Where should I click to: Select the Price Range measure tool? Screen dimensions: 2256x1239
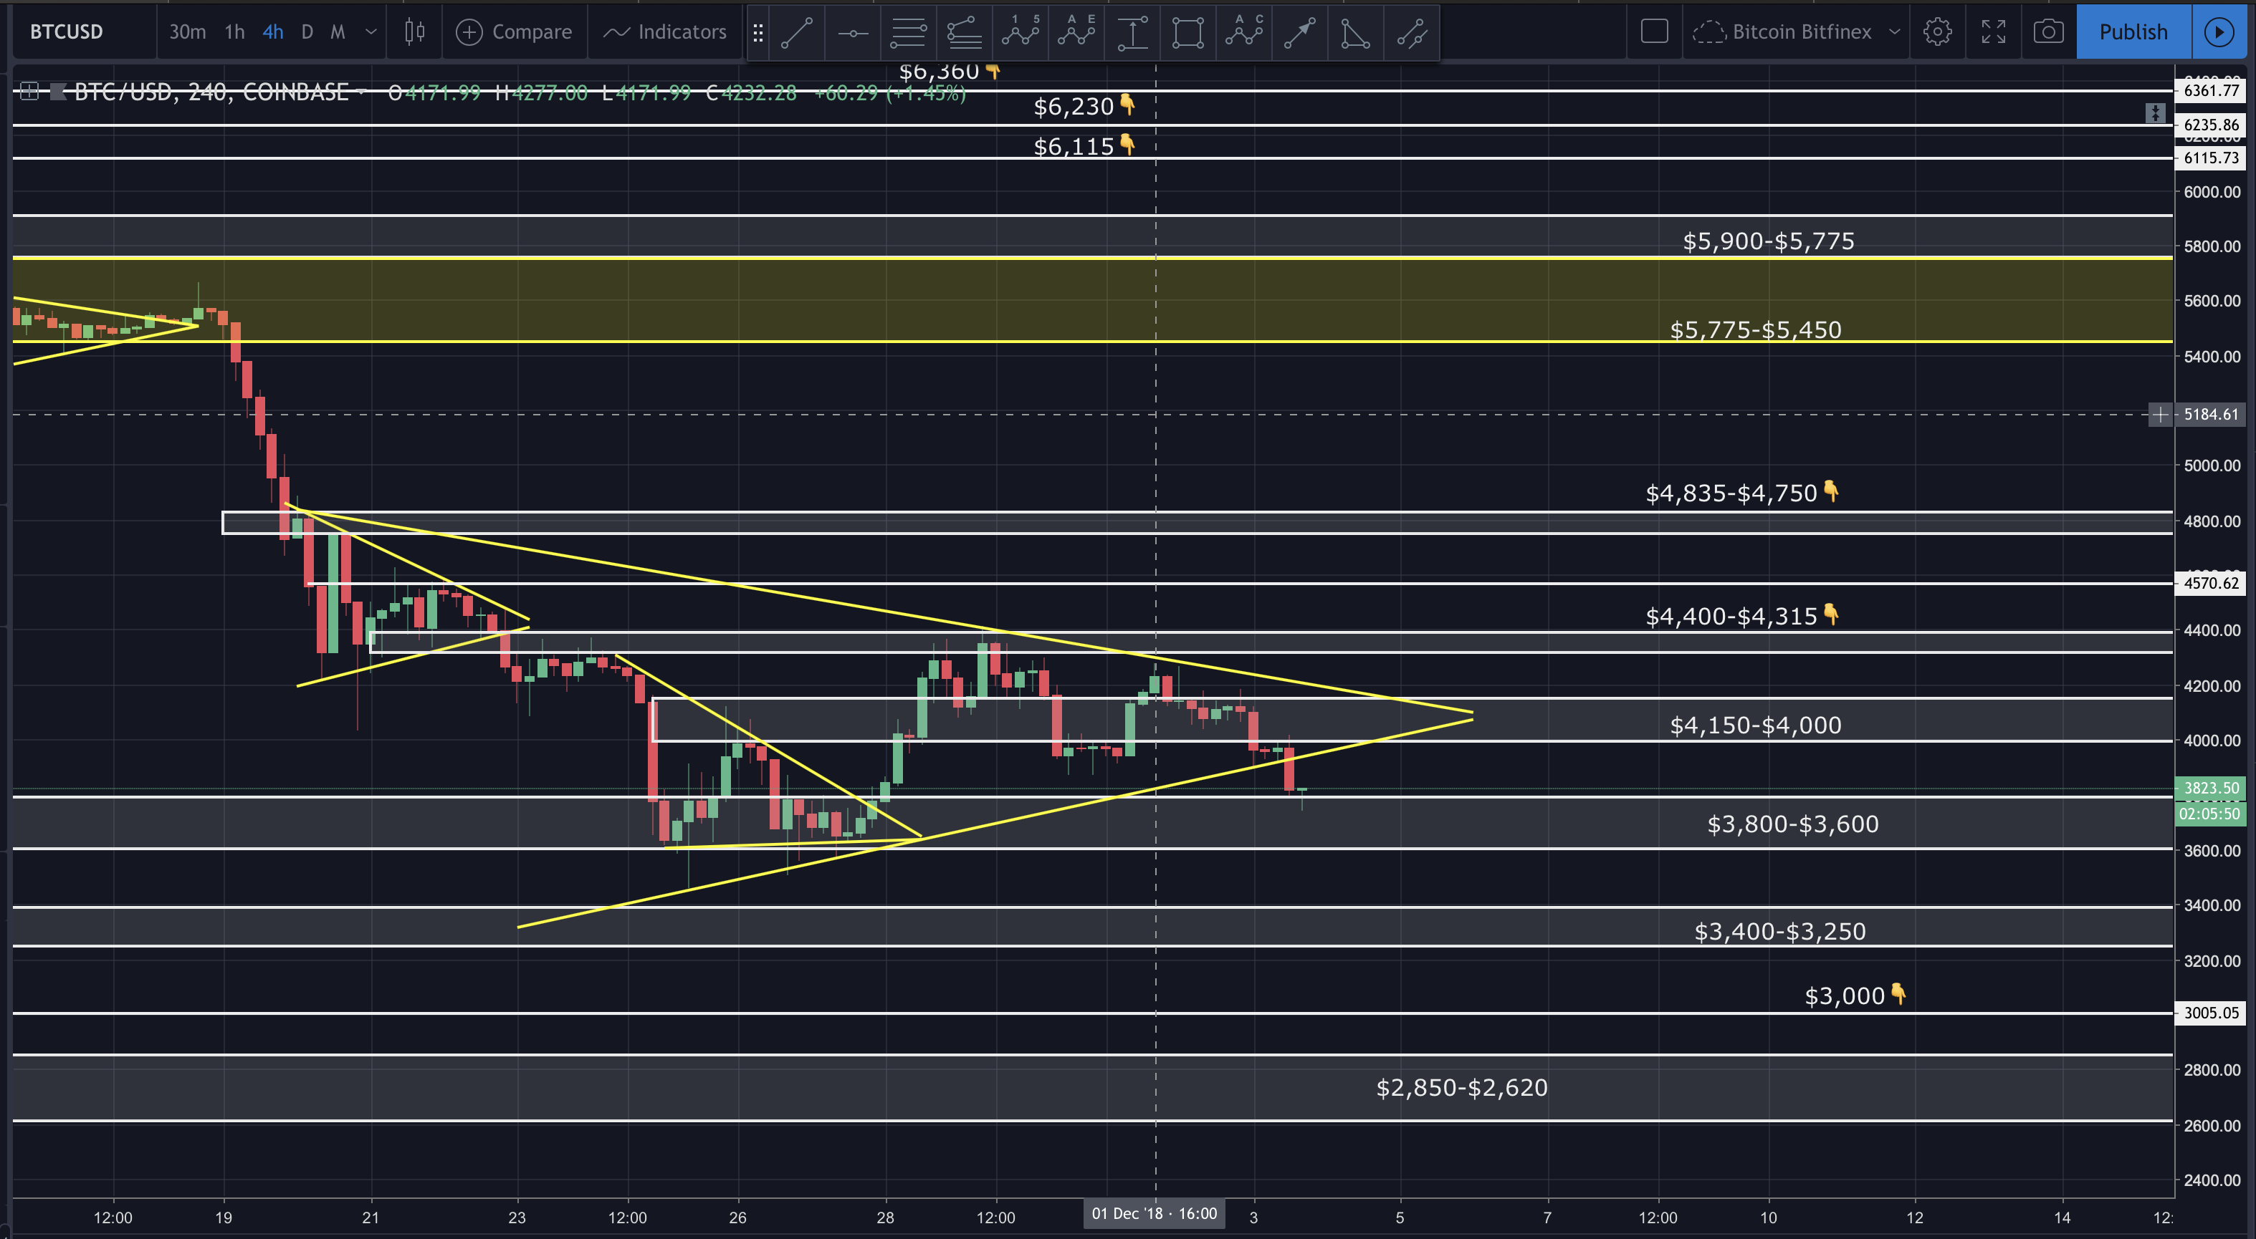(1132, 32)
